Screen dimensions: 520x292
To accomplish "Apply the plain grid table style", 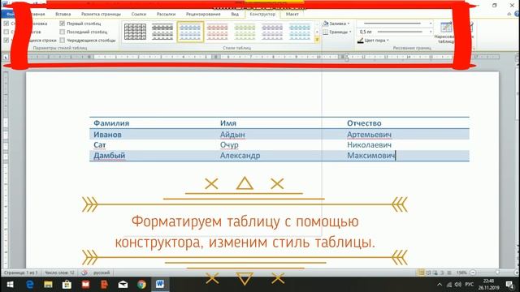I will (x=135, y=32).
